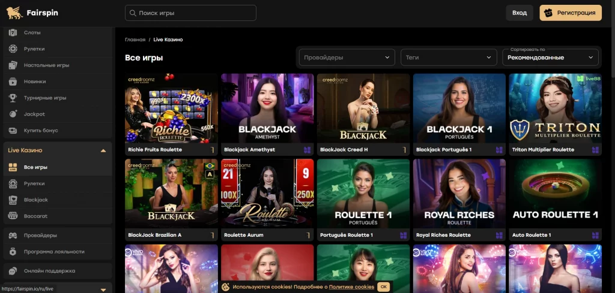615x293 pixels.
Task: Click provider icon on Triton Multiplier Roulette caption
Action: (x=595, y=150)
